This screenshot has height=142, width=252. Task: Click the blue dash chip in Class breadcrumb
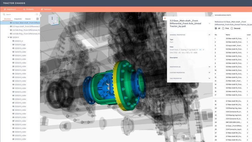pos(200,50)
